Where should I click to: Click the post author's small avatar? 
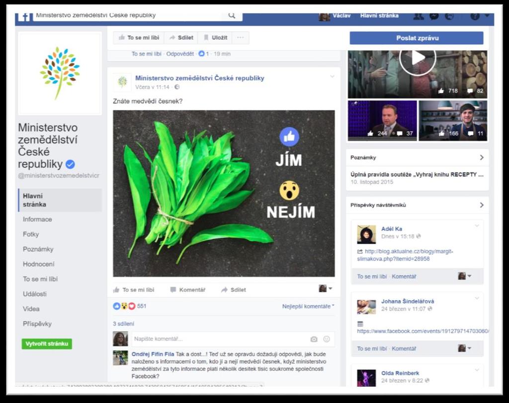pos(122,82)
